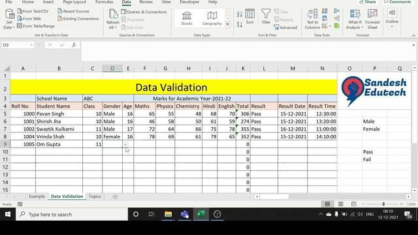Image resolution: width=418 pixels, height=235 pixels.
Task: Select Normal view in status bar
Action: coord(327,204)
